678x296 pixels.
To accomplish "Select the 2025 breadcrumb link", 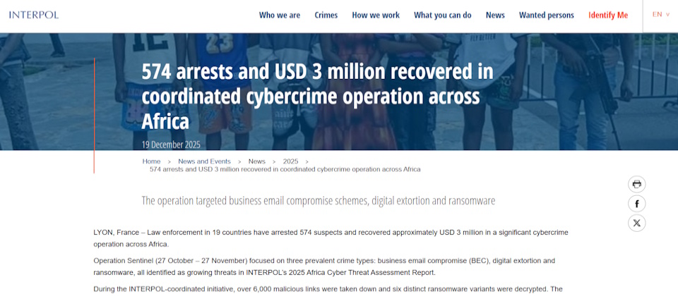I will 290,161.
